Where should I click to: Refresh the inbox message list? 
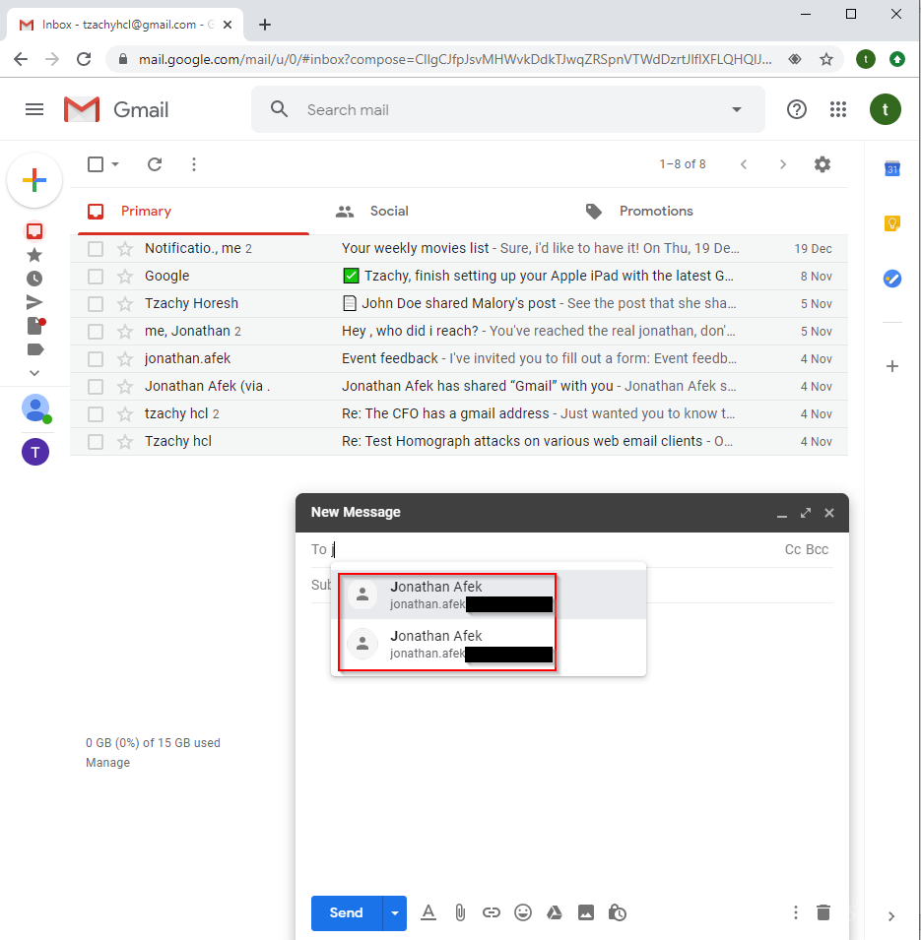[155, 164]
